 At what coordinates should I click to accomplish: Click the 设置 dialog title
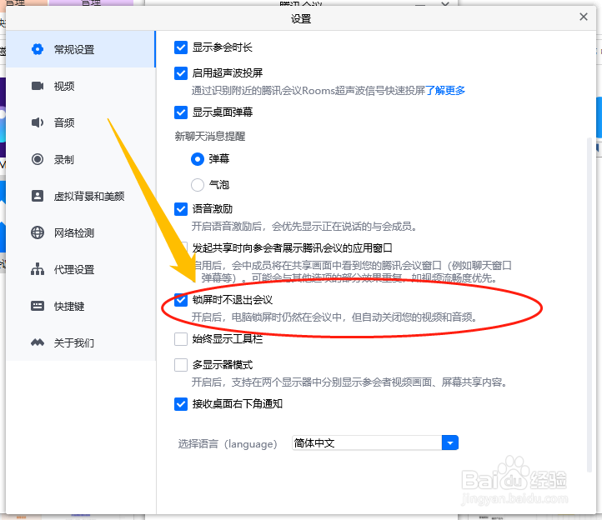coord(301,19)
